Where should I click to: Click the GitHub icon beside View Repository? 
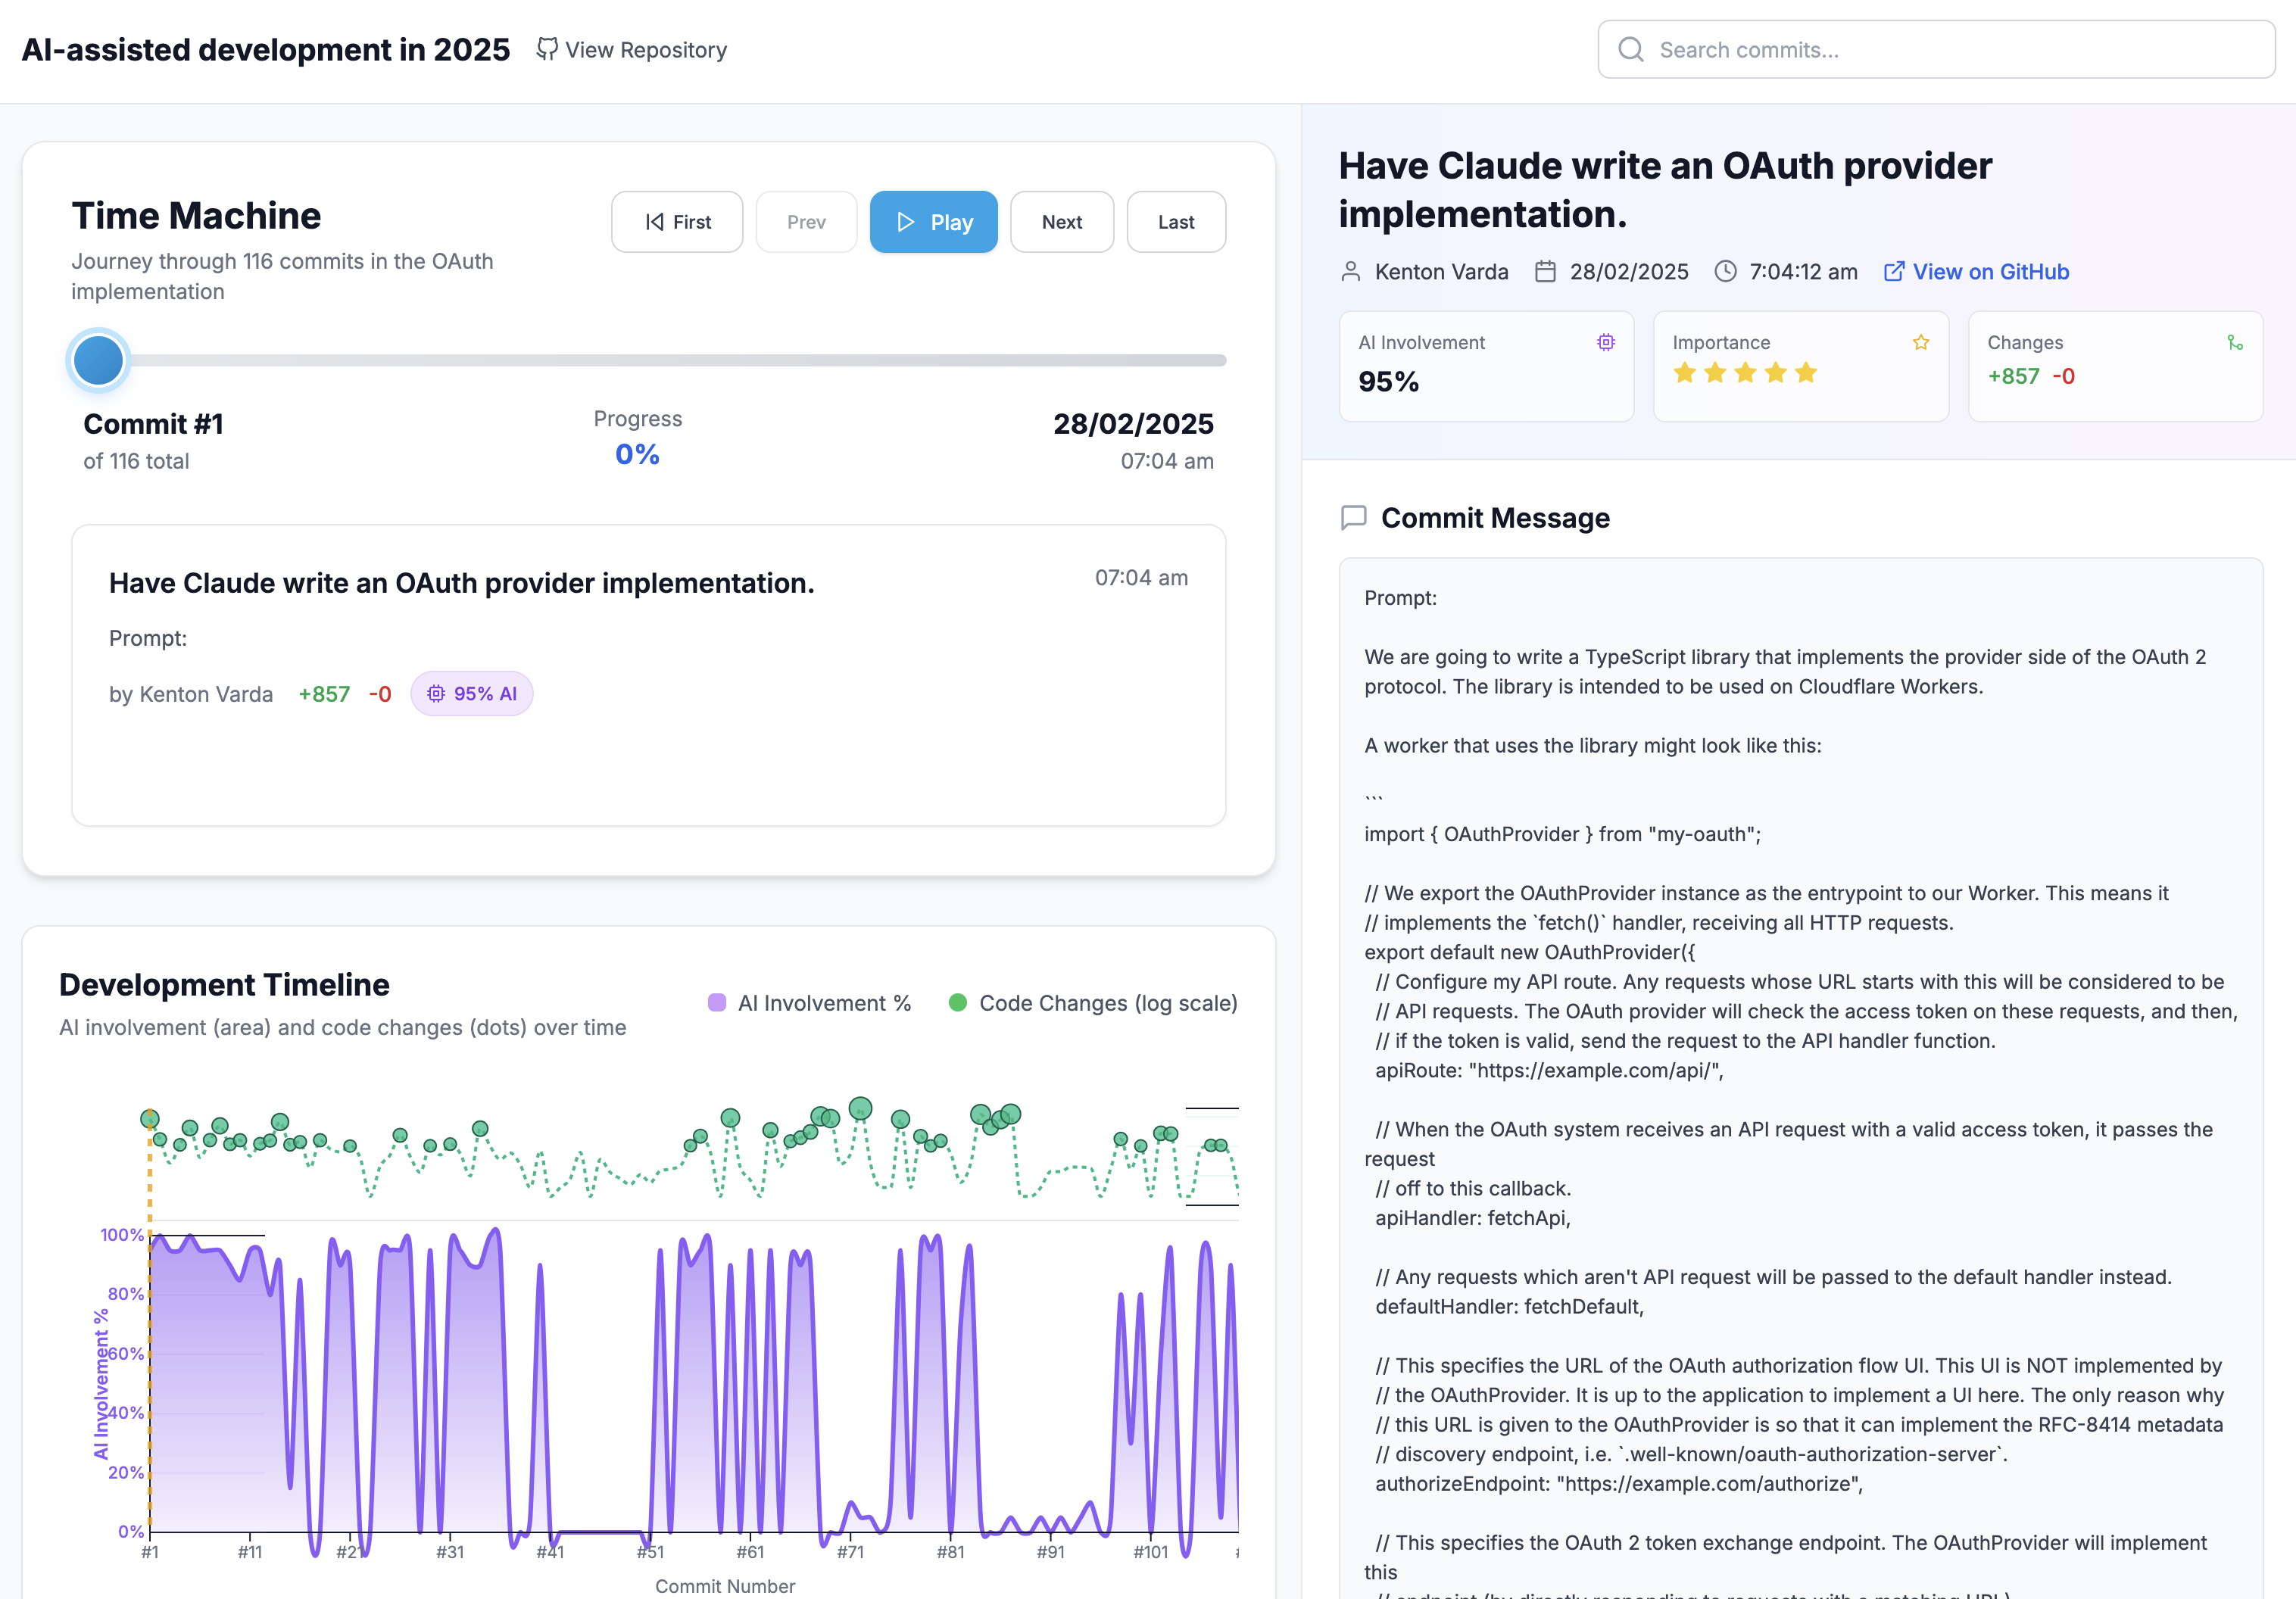(x=546, y=49)
